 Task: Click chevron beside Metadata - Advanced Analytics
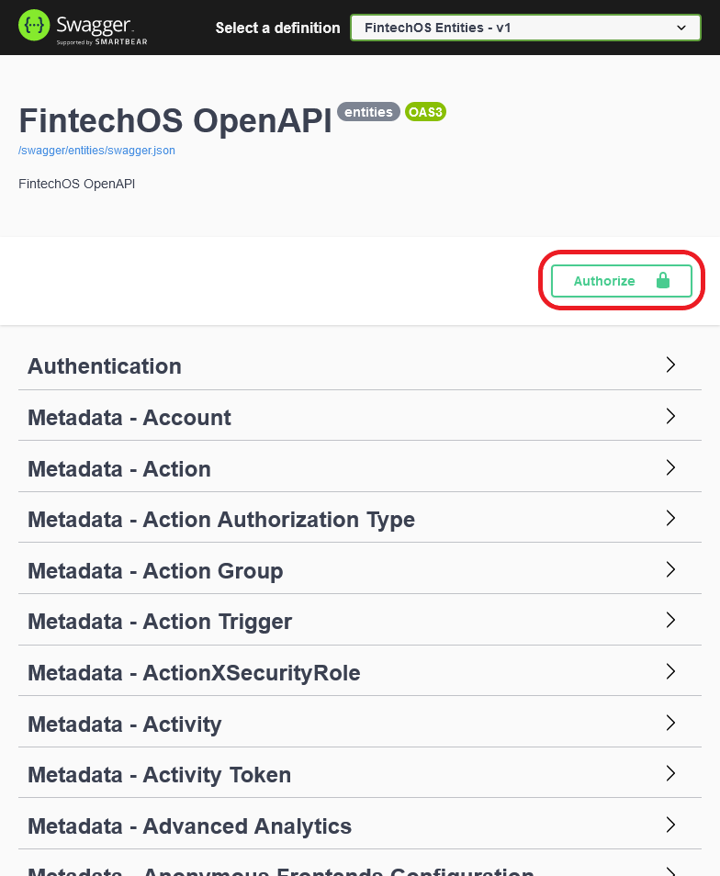pos(670,825)
